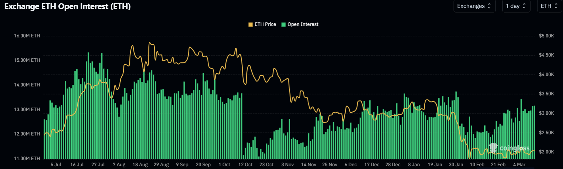
Task: Click the yellow ETH Price legend swatch
Action: point(250,25)
